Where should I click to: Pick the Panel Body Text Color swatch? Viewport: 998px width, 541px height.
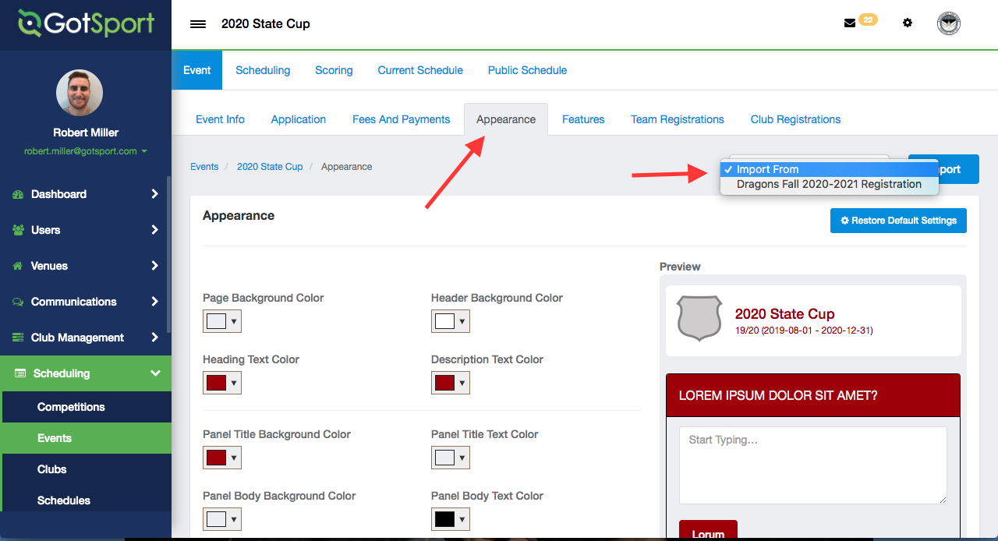click(x=451, y=519)
